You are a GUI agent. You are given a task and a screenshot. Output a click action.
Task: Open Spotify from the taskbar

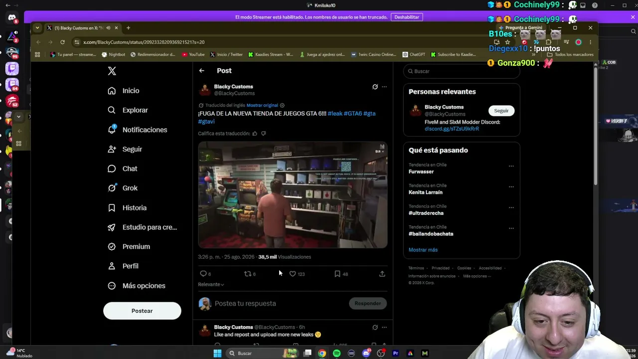click(337, 353)
